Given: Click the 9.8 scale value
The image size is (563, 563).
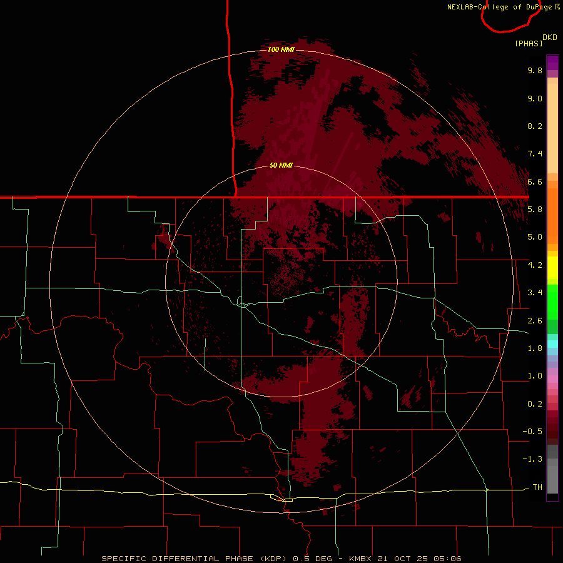Looking at the screenshot, I should coord(535,70).
